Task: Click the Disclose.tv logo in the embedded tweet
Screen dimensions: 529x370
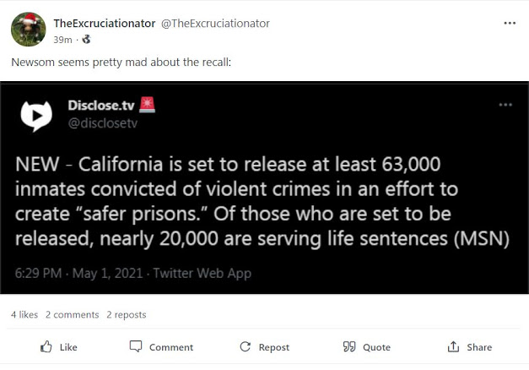Action: 37,116
